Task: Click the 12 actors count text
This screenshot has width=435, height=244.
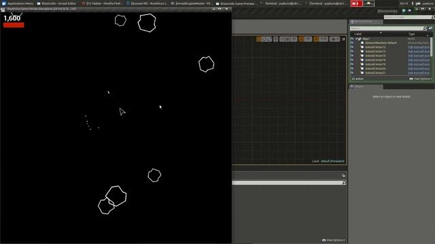Action: pos(358,79)
